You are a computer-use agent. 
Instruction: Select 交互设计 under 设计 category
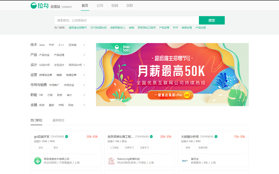(59, 65)
